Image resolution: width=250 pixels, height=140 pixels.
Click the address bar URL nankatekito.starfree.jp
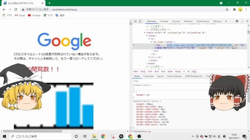(x=64, y=9)
